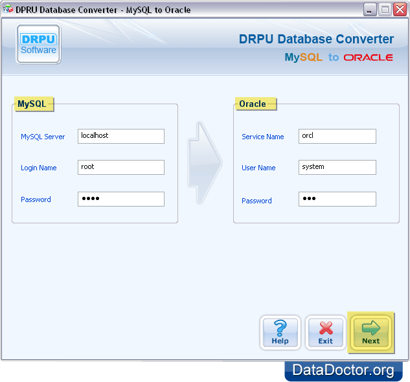Screen dimensions: 410x382
Task: Click the 'Service Name' label
Action: tap(263, 137)
